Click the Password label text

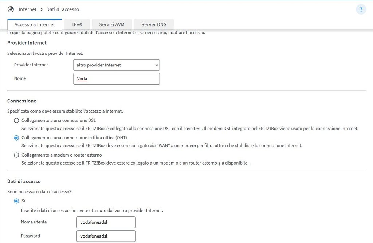tap(31, 236)
